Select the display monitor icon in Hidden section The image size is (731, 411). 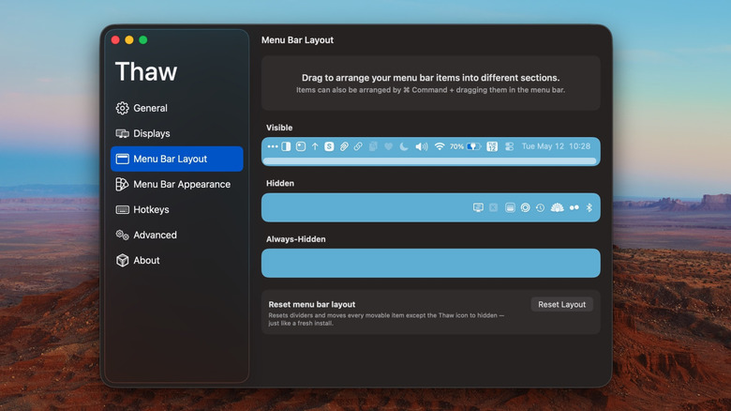click(x=478, y=207)
